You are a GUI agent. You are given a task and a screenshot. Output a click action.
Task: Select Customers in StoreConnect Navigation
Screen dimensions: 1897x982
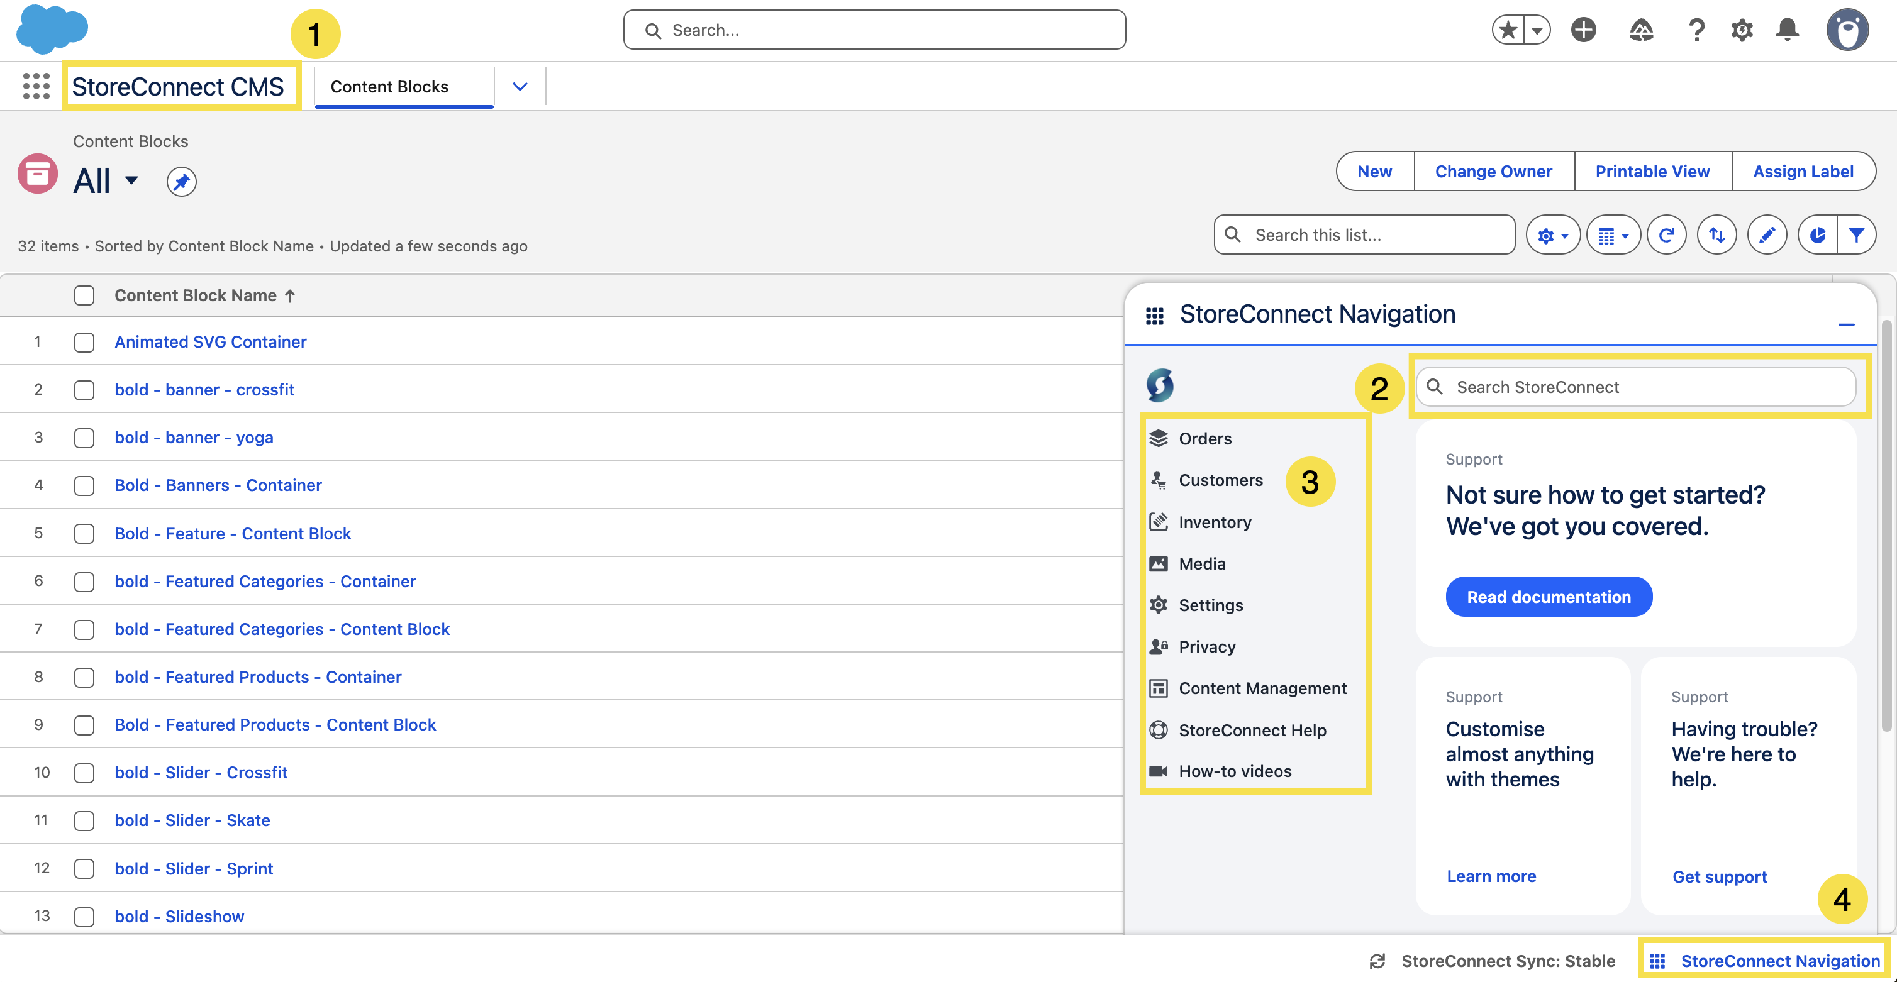click(1220, 480)
